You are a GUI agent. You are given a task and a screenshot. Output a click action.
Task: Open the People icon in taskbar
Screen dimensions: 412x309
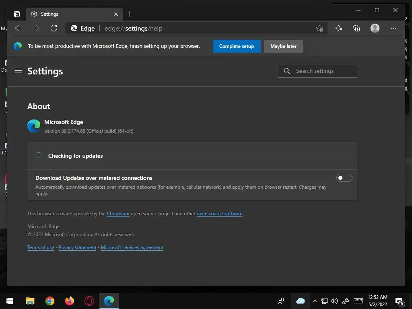[281, 301]
